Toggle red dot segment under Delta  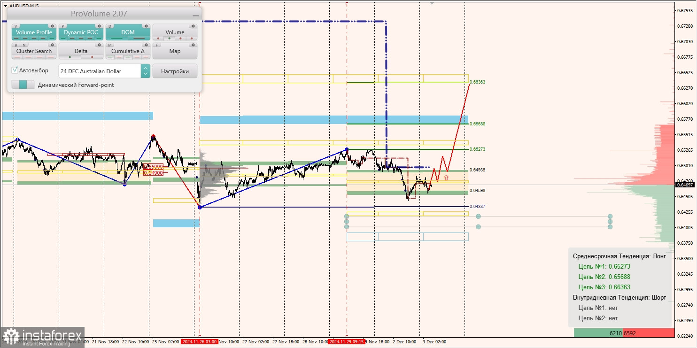pyautogui.click(x=92, y=57)
